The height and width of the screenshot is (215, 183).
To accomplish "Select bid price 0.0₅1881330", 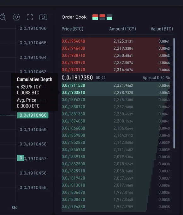I will tap(74, 114).
